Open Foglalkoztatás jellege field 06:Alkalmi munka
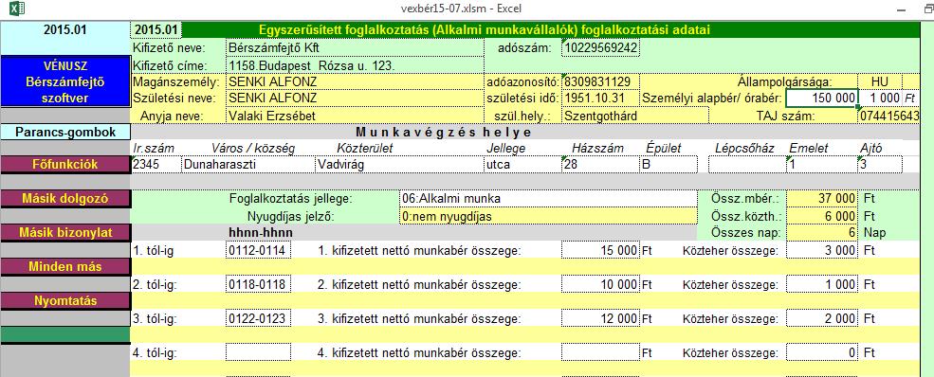 point(548,199)
